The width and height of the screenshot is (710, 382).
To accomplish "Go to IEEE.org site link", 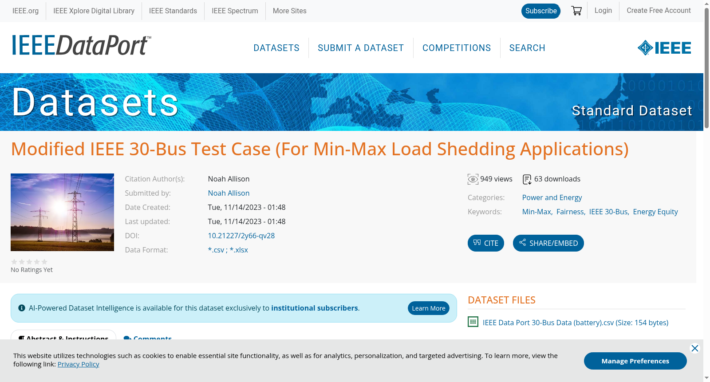I will (x=25, y=11).
